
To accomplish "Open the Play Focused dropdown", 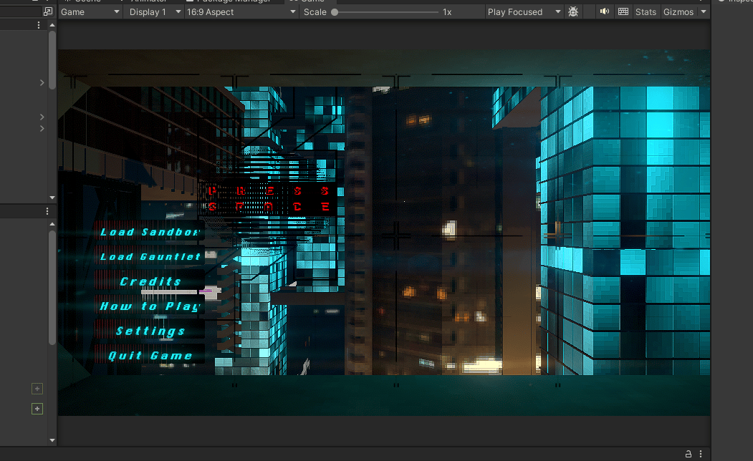I will click(524, 12).
